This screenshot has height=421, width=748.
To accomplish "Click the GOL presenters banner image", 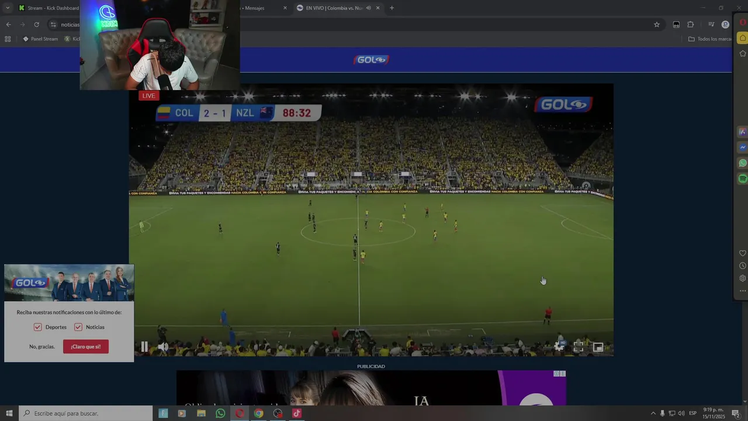I will (69, 283).
